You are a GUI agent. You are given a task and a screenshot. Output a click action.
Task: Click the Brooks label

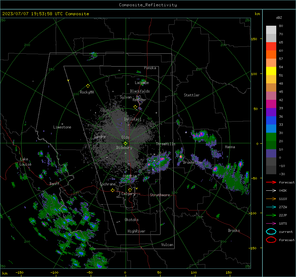[x=234, y=231]
